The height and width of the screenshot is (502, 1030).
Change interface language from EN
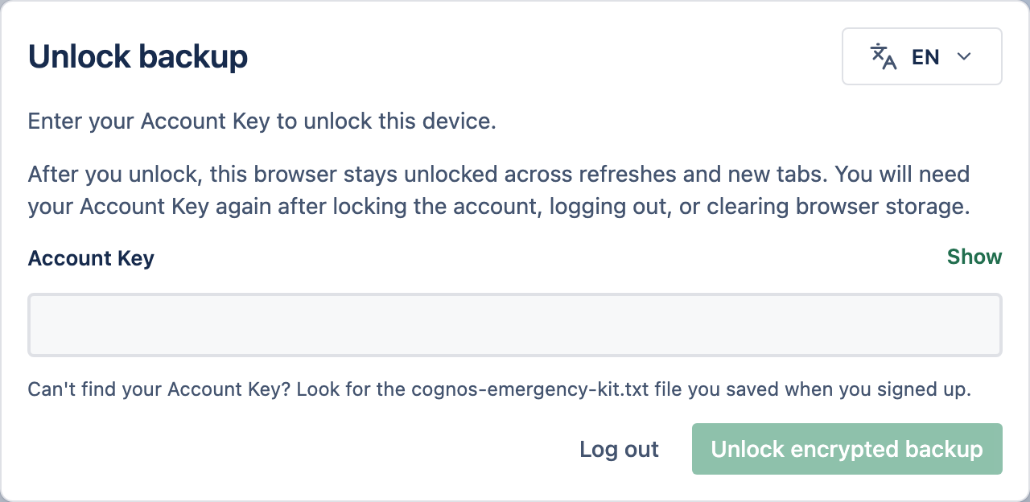(922, 56)
